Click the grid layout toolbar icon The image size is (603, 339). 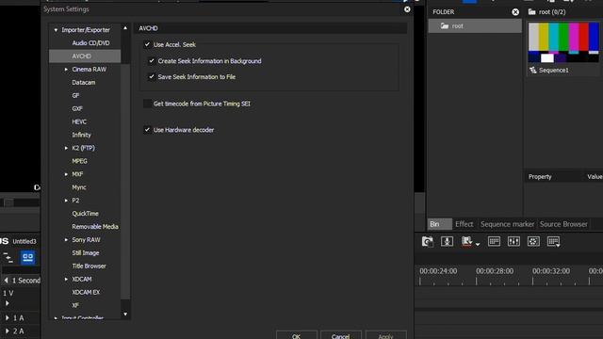(494, 241)
